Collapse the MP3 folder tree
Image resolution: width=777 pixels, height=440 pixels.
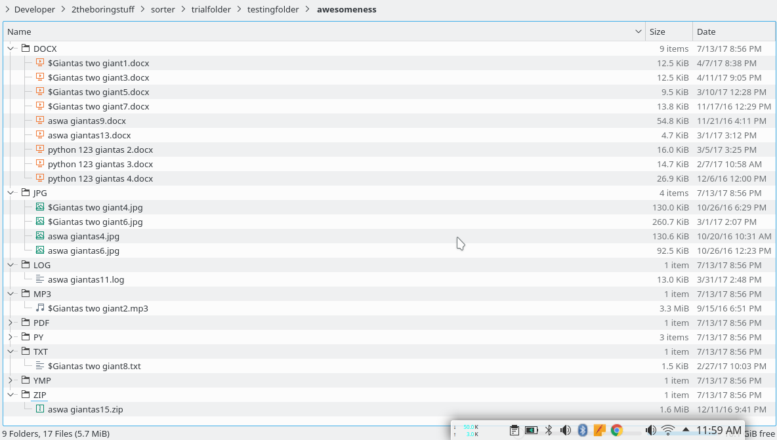[10, 294]
